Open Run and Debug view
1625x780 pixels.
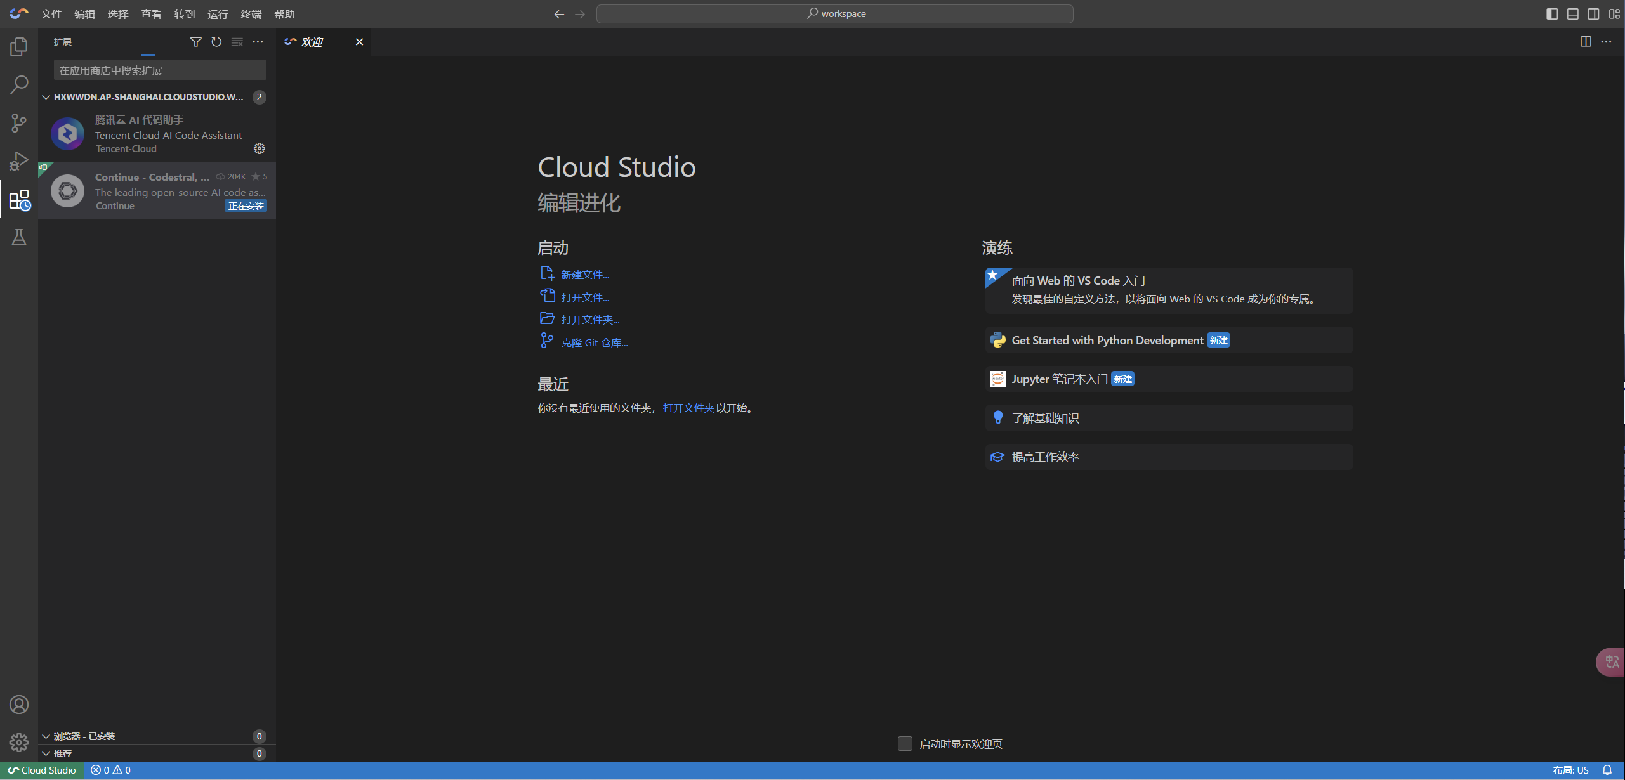coord(19,161)
